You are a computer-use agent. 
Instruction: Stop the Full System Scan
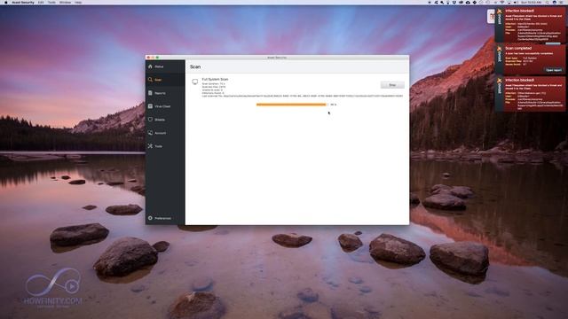392,85
